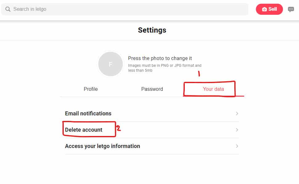Click the gray profile photo avatar

click(x=111, y=64)
